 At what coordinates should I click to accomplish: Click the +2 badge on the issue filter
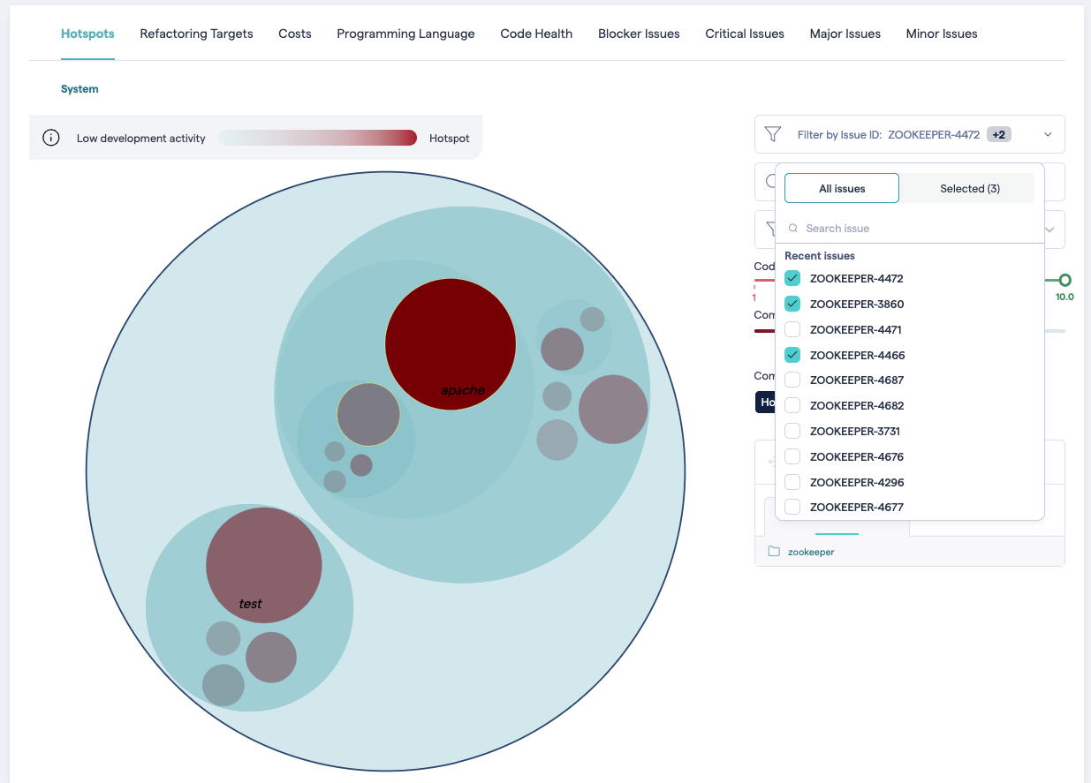point(999,134)
